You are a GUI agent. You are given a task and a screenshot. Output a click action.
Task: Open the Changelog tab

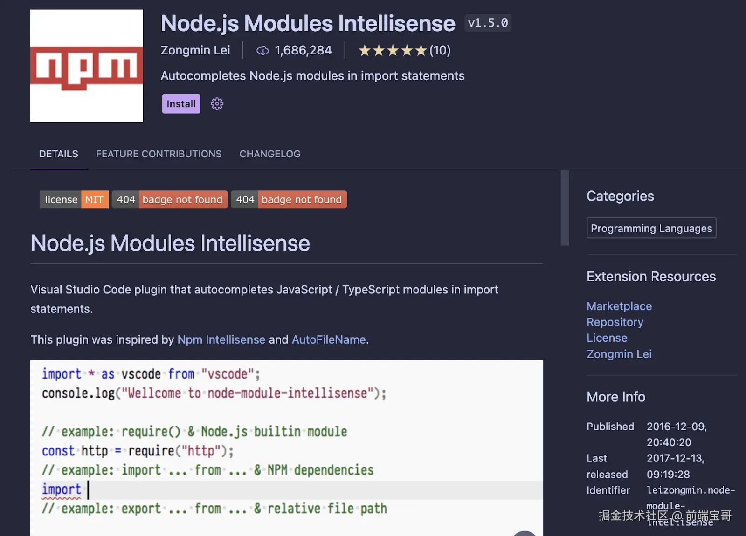click(x=270, y=154)
